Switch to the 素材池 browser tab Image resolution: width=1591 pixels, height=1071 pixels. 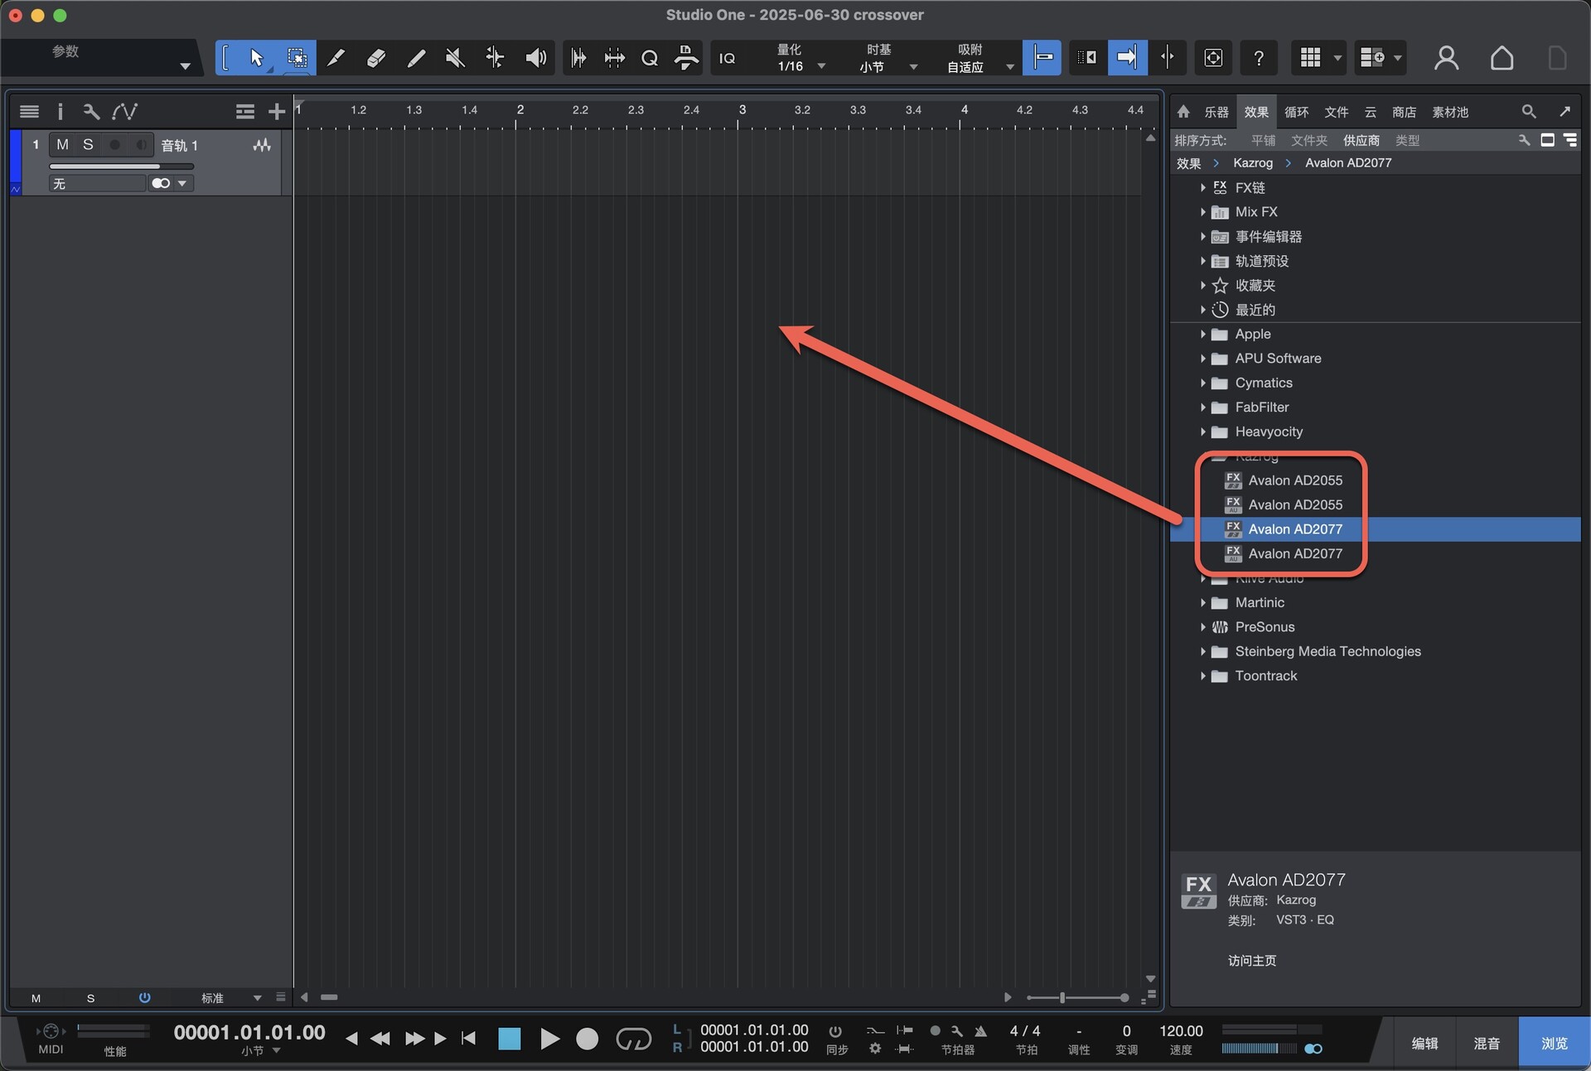(1450, 112)
